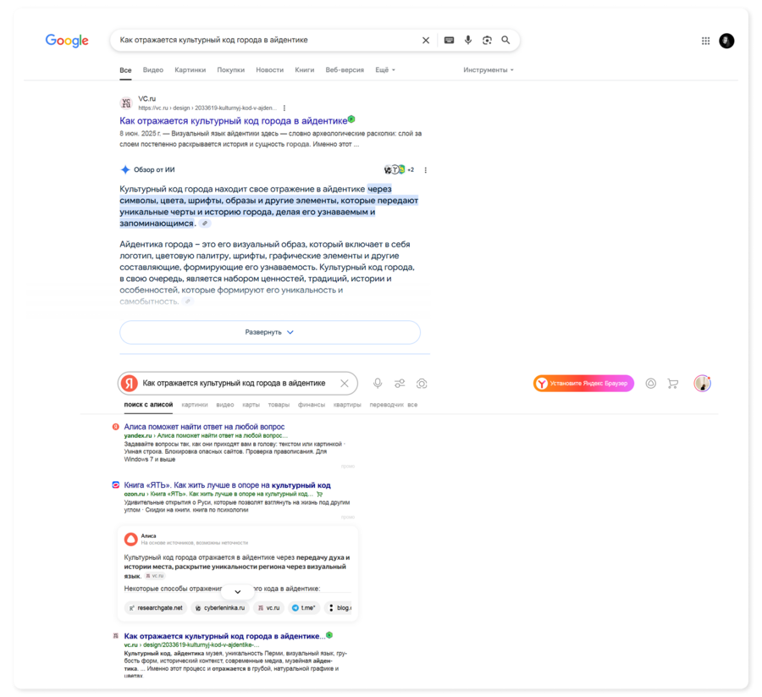Open Google result Как отражается культурный код
The width and height of the screenshot is (762, 697).
click(x=234, y=120)
